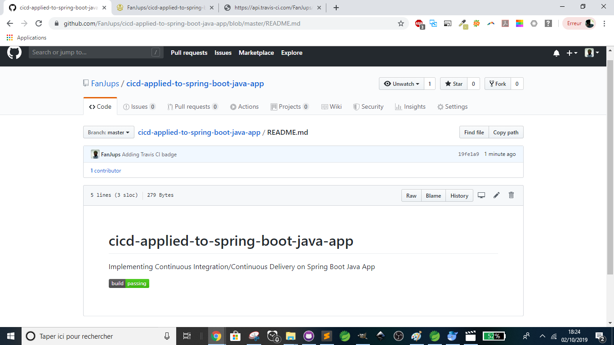Viewport: 614px width, 345px height.
Task: Open the plus create-new dropdown
Action: (x=572, y=53)
